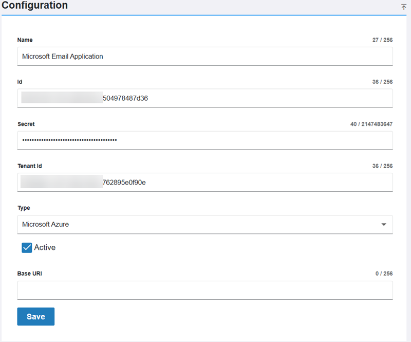This screenshot has width=411, height=342.
Task: Click the Base URI label
Action: pyautogui.click(x=30, y=274)
